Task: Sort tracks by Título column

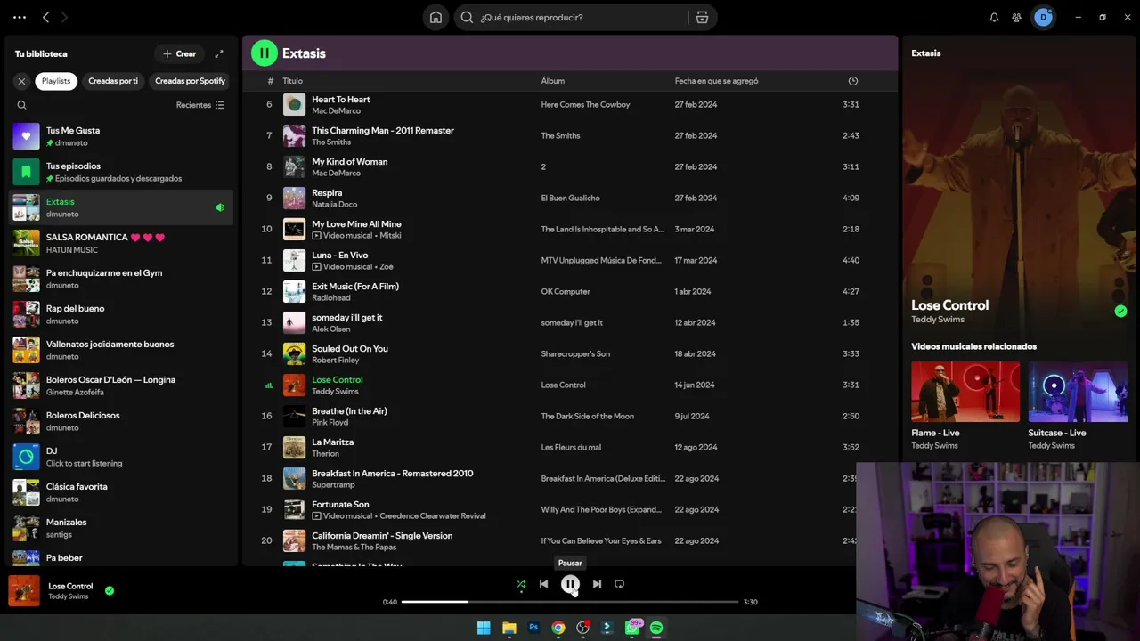Action: (x=293, y=81)
